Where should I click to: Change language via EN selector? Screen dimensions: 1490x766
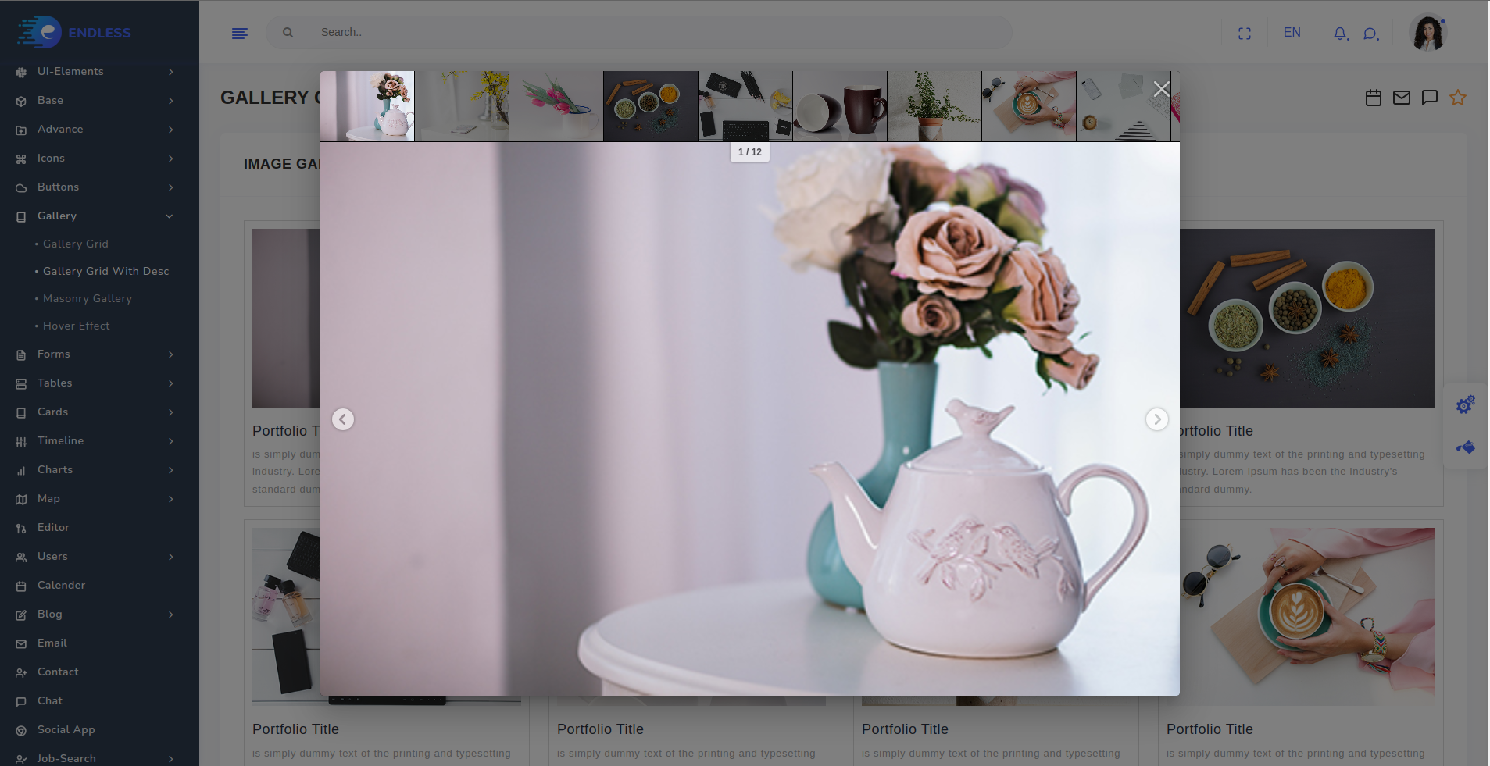click(x=1292, y=33)
